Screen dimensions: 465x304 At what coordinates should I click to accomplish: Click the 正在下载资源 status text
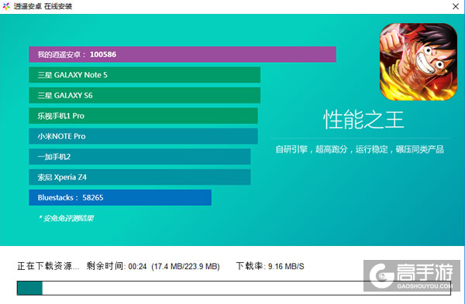coord(48,266)
